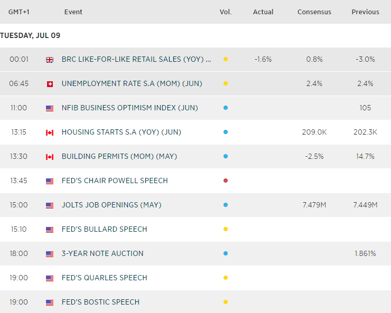
Task: Click the GMT+1 timezone column header
Action: point(18,12)
